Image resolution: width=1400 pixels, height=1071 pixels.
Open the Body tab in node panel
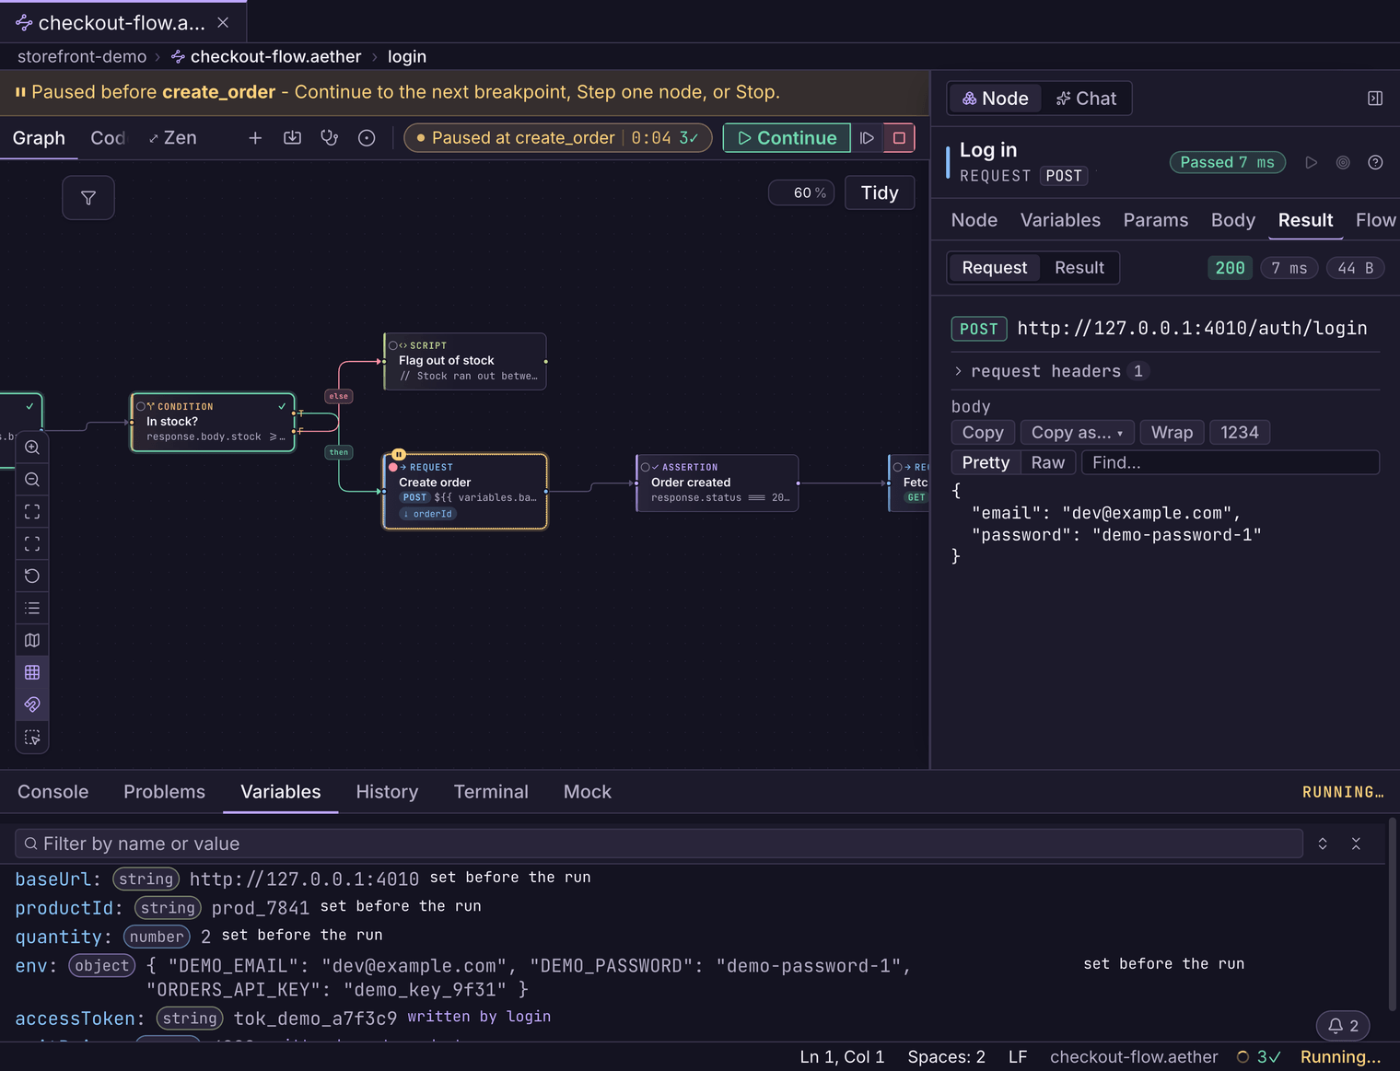coord(1232,220)
